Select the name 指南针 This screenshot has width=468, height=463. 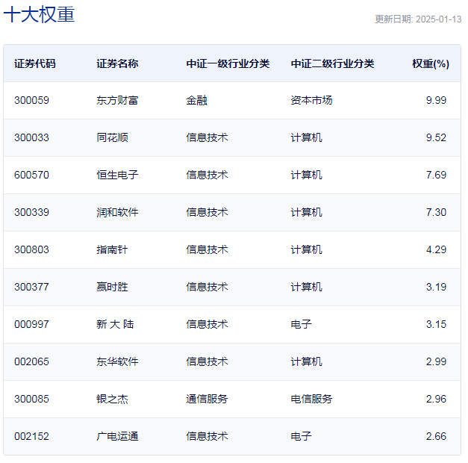pyautogui.click(x=112, y=249)
